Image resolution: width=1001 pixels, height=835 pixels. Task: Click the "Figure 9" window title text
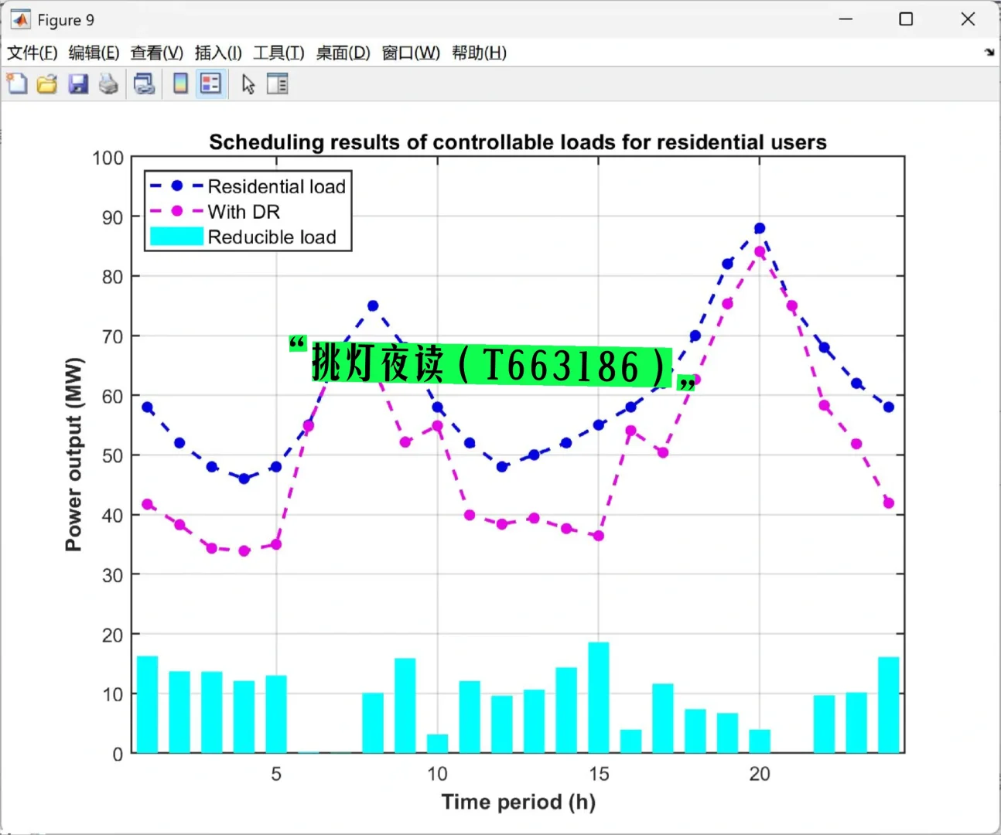(x=66, y=20)
